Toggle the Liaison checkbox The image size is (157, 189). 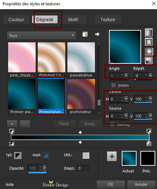113,124
